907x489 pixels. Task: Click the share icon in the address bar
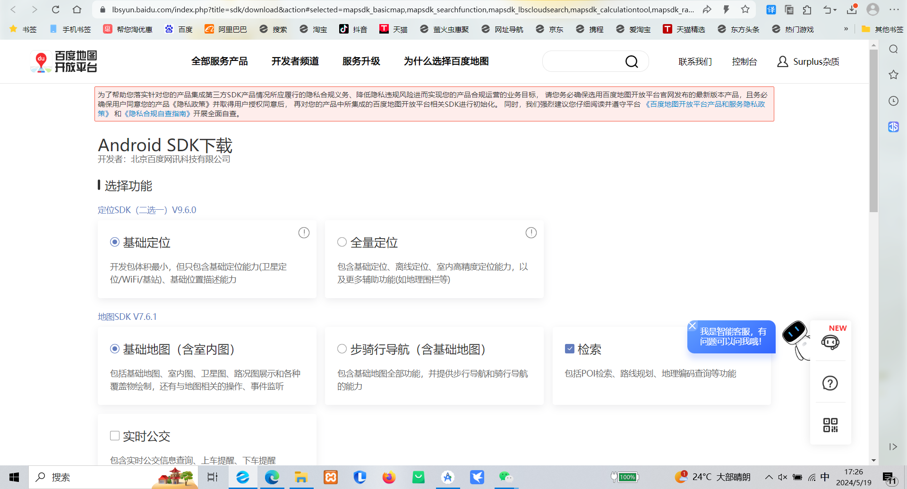pos(707,9)
